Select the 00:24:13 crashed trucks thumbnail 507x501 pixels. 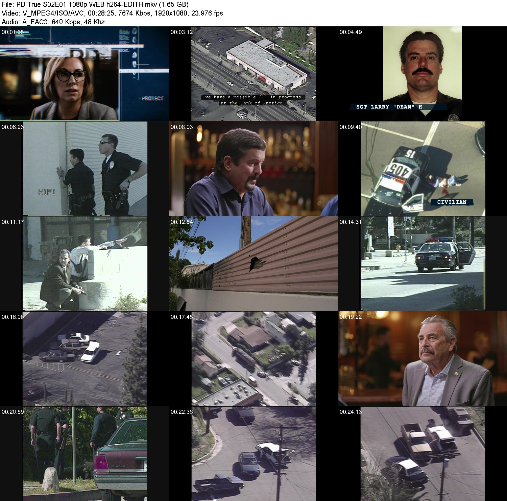coord(422,454)
